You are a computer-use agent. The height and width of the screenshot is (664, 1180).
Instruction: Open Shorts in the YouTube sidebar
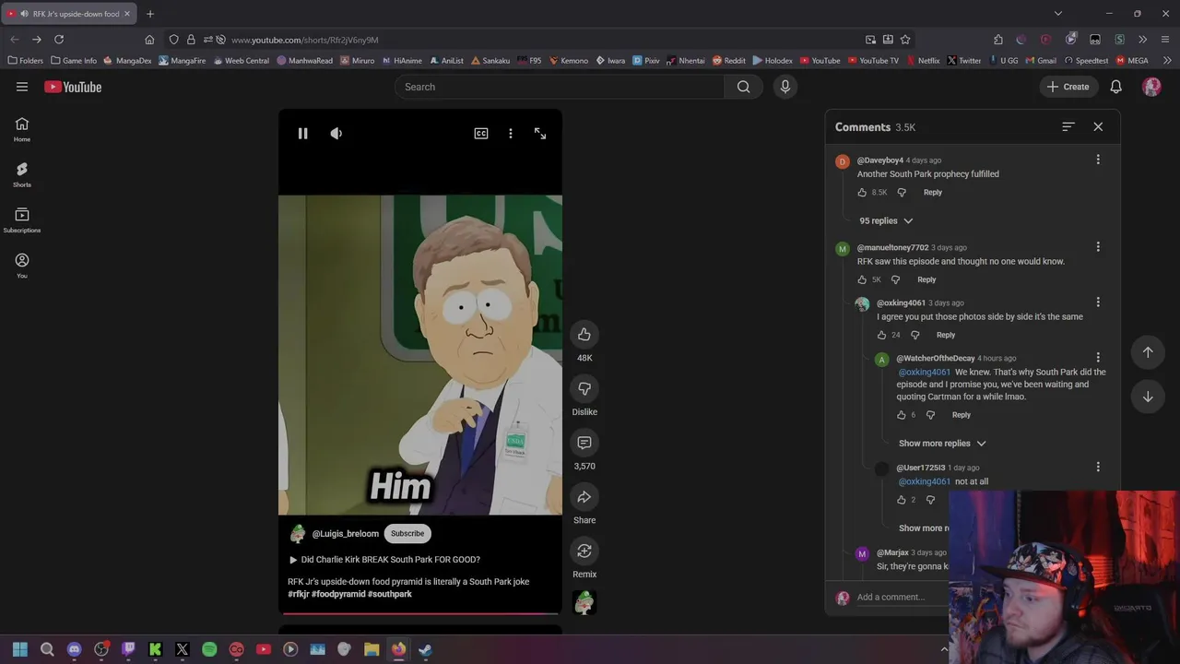[22, 174]
